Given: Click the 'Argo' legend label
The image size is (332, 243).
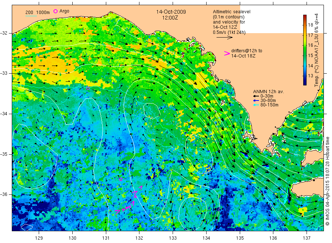Looking at the screenshot, I should 64,11.
